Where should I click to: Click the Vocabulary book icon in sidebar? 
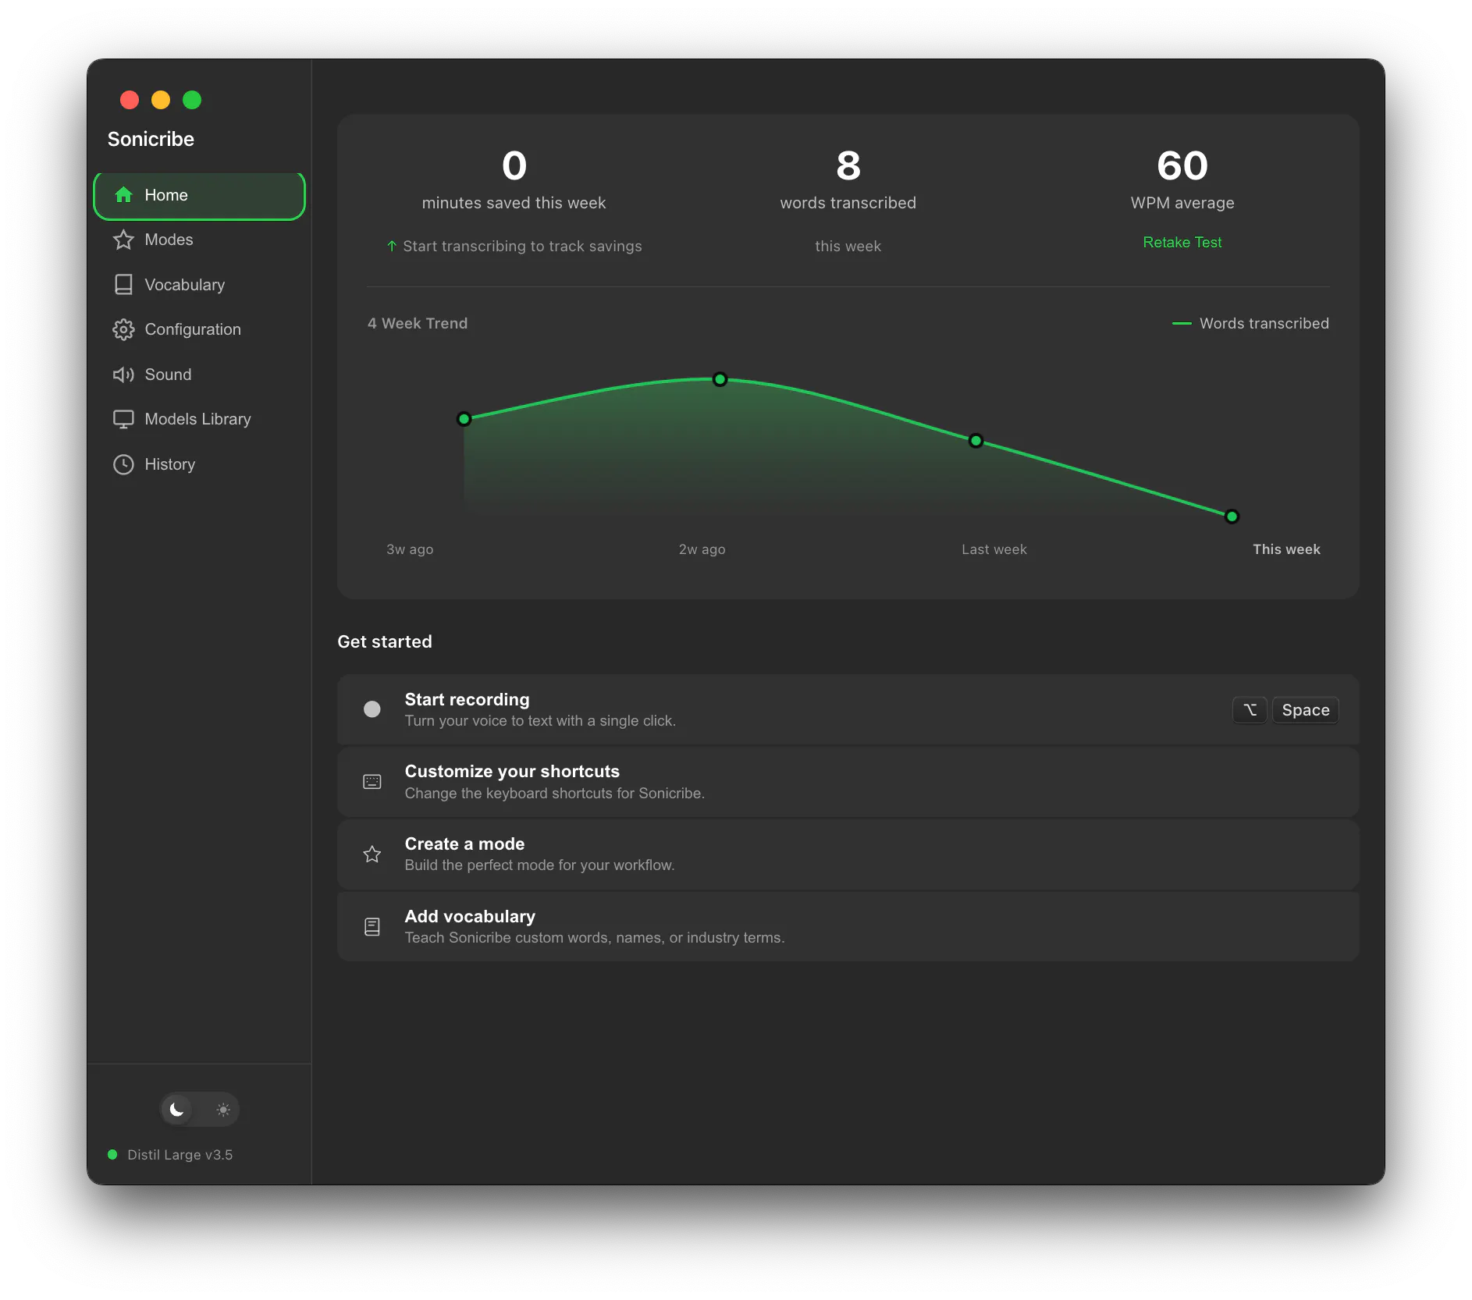pos(123,285)
